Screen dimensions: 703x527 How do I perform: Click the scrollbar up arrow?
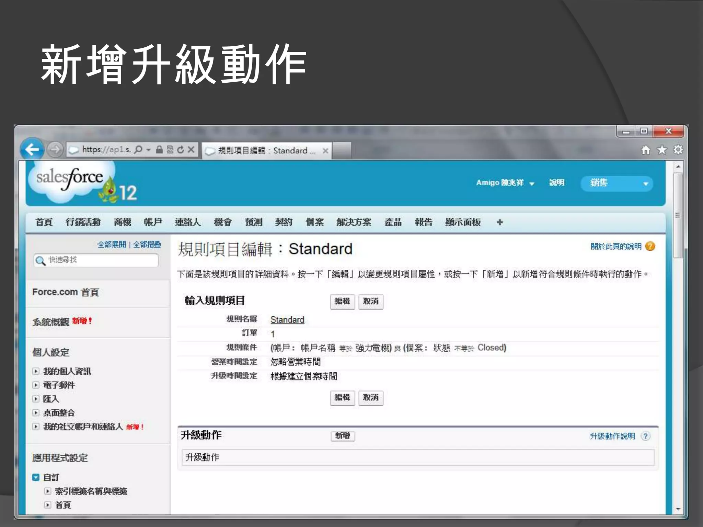[678, 167]
